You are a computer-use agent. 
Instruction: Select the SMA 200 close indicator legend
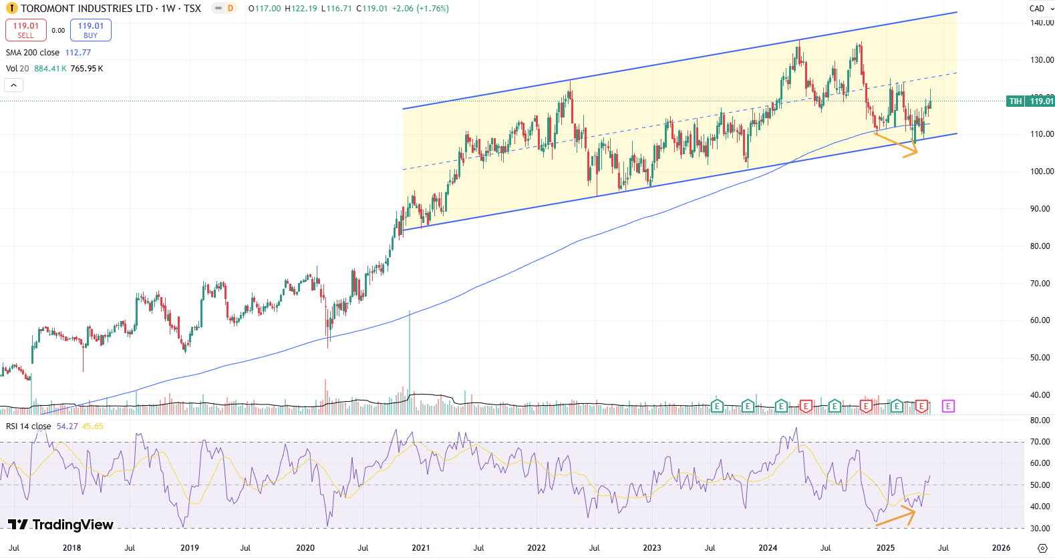click(x=33, y=53)
